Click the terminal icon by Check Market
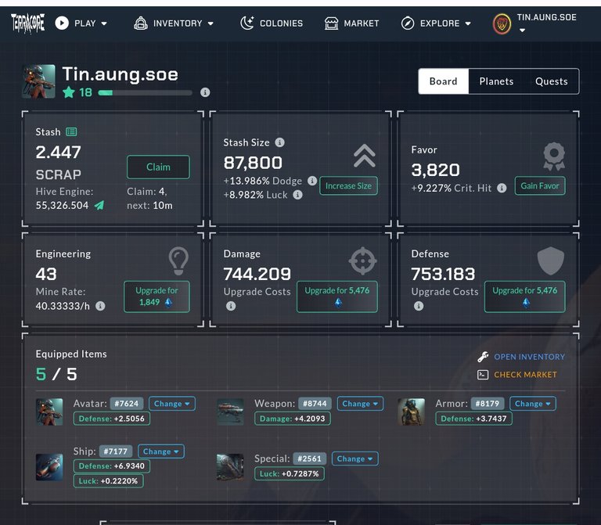The width and height of the screenshot is (601, 525). [x=483, y=375]
